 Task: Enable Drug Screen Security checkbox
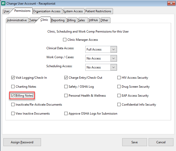pos(119,87)
